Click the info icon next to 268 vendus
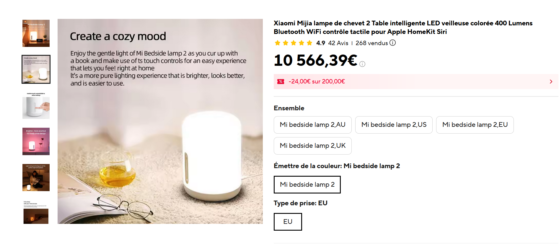559x251 pixels. coord(392,43)
